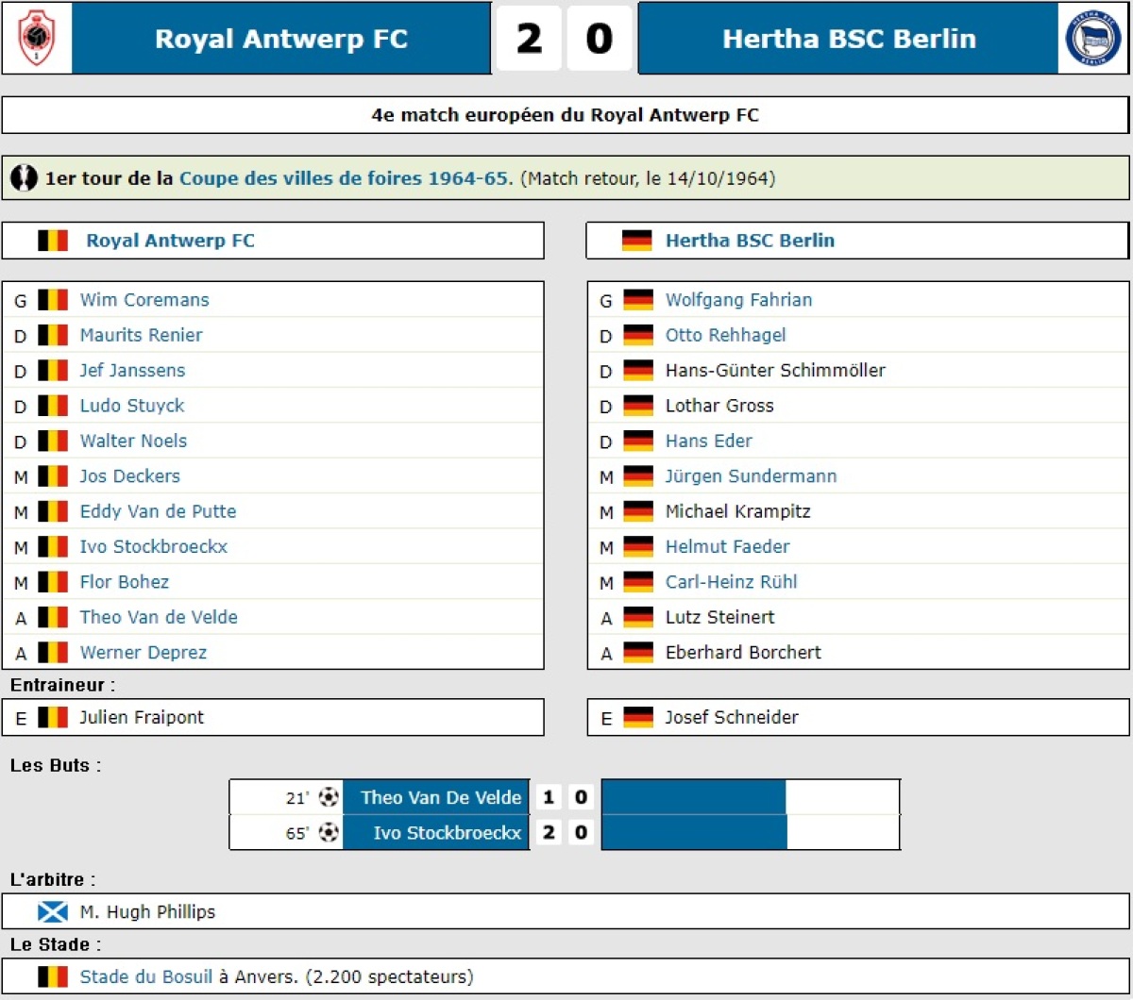Click the Belgian flag next to Wim Coremans
Image resolution: width=1133 pixels, height=1000 pixels.
[53, 300]
